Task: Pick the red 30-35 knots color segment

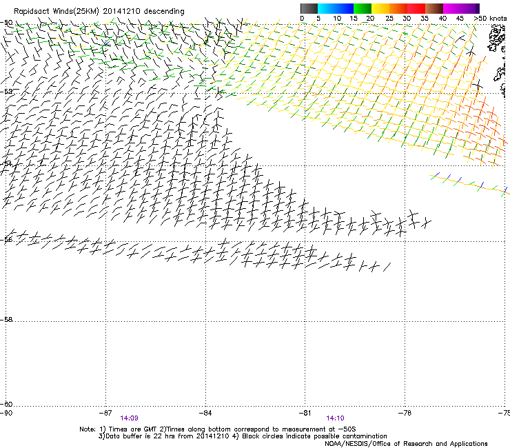Action: [416, 8]
